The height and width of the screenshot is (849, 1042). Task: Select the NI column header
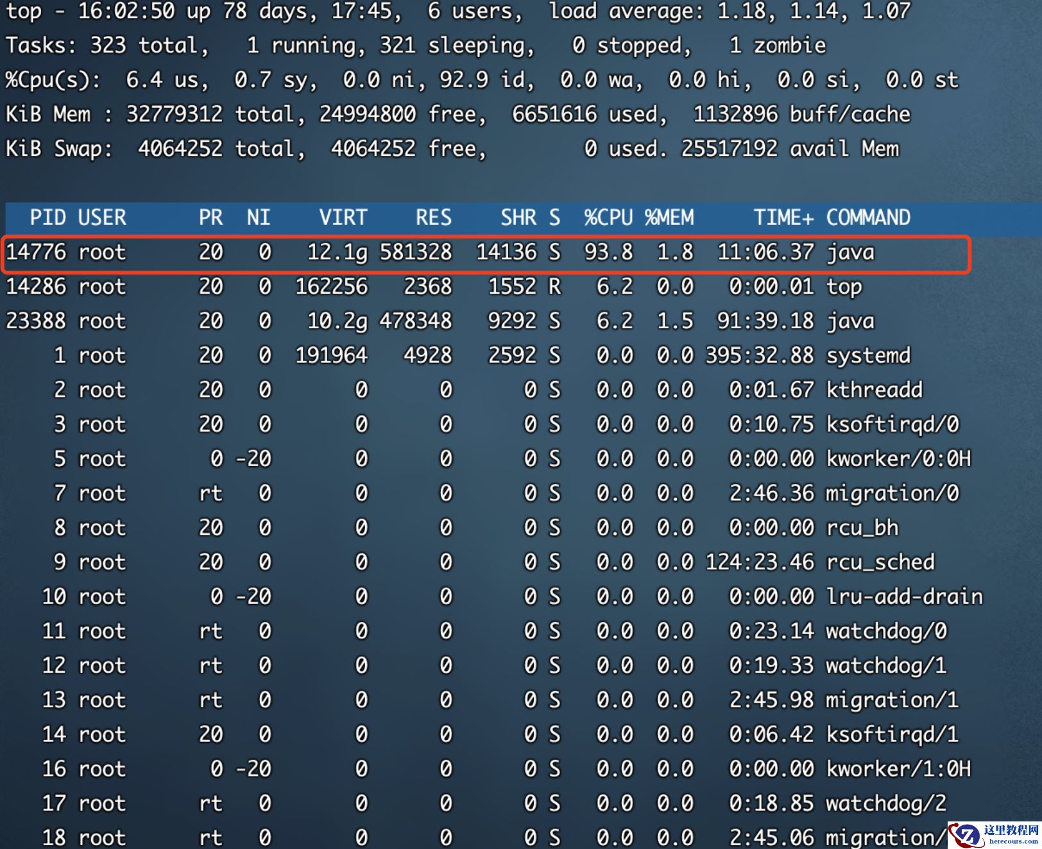coord(259,218)
